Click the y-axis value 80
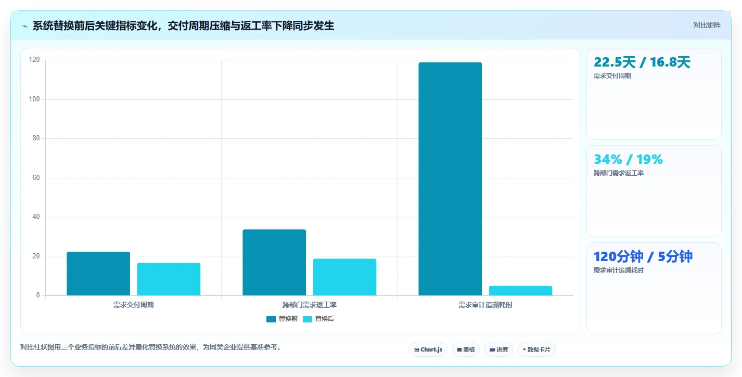Image resolution: width=742 pixels, height=377 pixels. pos(36,138)
